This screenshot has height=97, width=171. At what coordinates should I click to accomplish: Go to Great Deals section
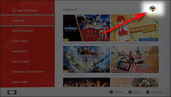click(20, 41)
